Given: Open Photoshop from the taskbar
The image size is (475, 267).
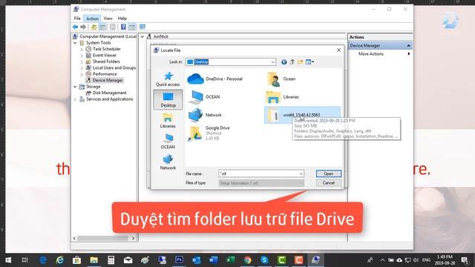Looking at the screenshot, I should click(179, 260).
